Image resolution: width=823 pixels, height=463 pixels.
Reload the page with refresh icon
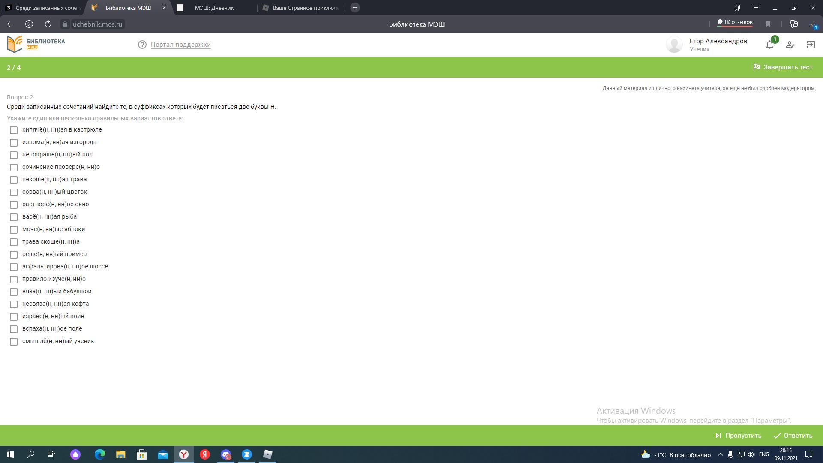pos(48,24)
